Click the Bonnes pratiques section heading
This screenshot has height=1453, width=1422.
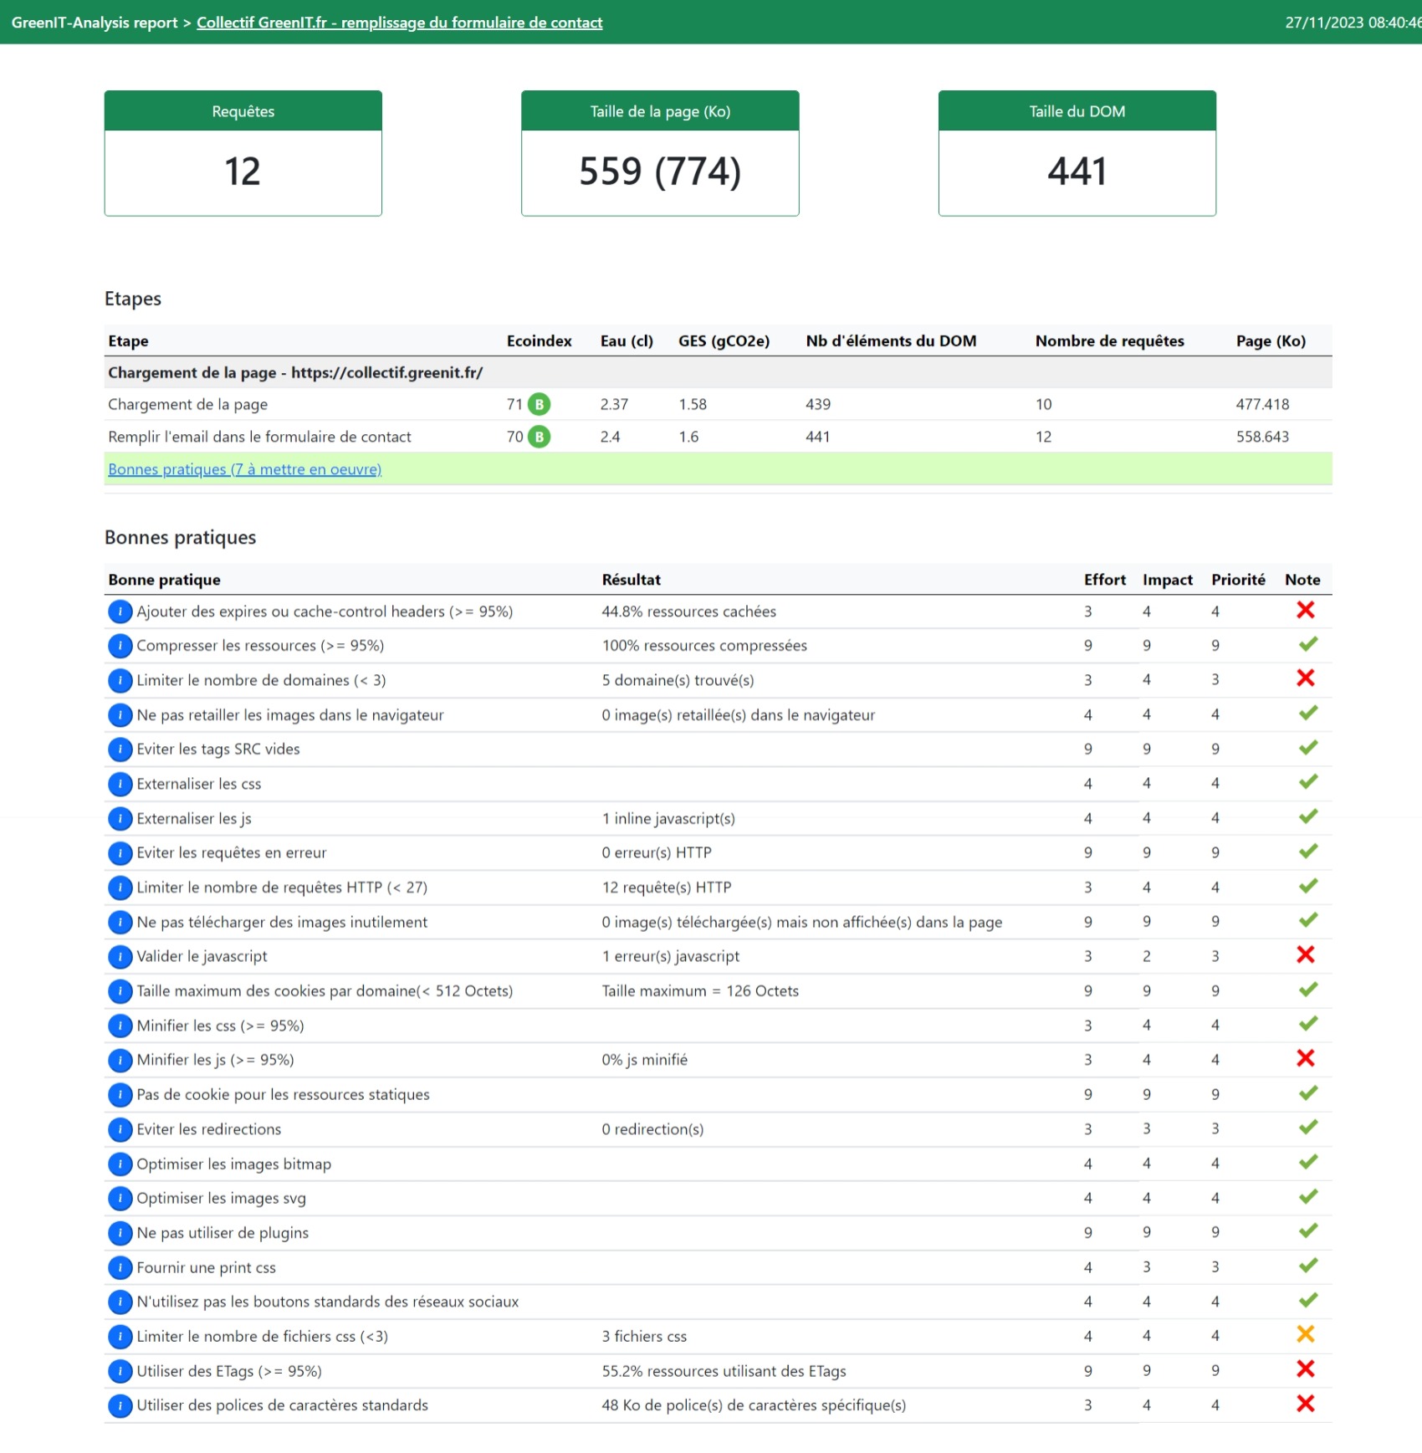click(x=181, y=538)
